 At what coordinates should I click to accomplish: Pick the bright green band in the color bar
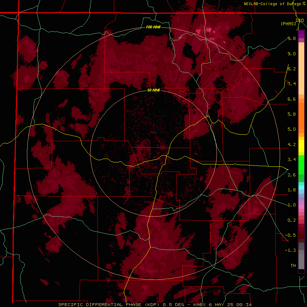[x=301, y=164]
